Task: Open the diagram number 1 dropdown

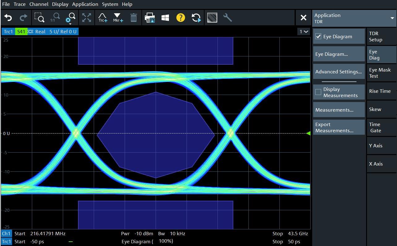Action: pos(304,31)
